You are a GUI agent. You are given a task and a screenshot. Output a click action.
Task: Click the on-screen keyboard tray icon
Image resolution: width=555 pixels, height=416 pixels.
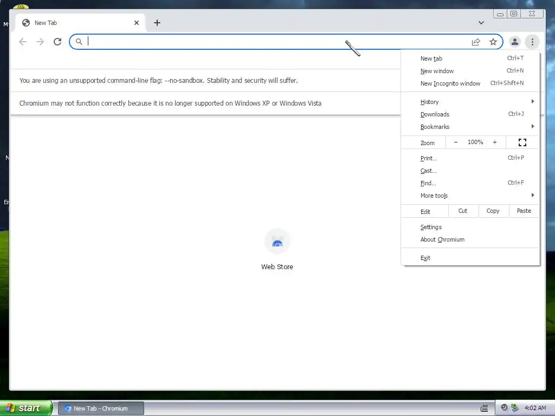coord(484,408)
